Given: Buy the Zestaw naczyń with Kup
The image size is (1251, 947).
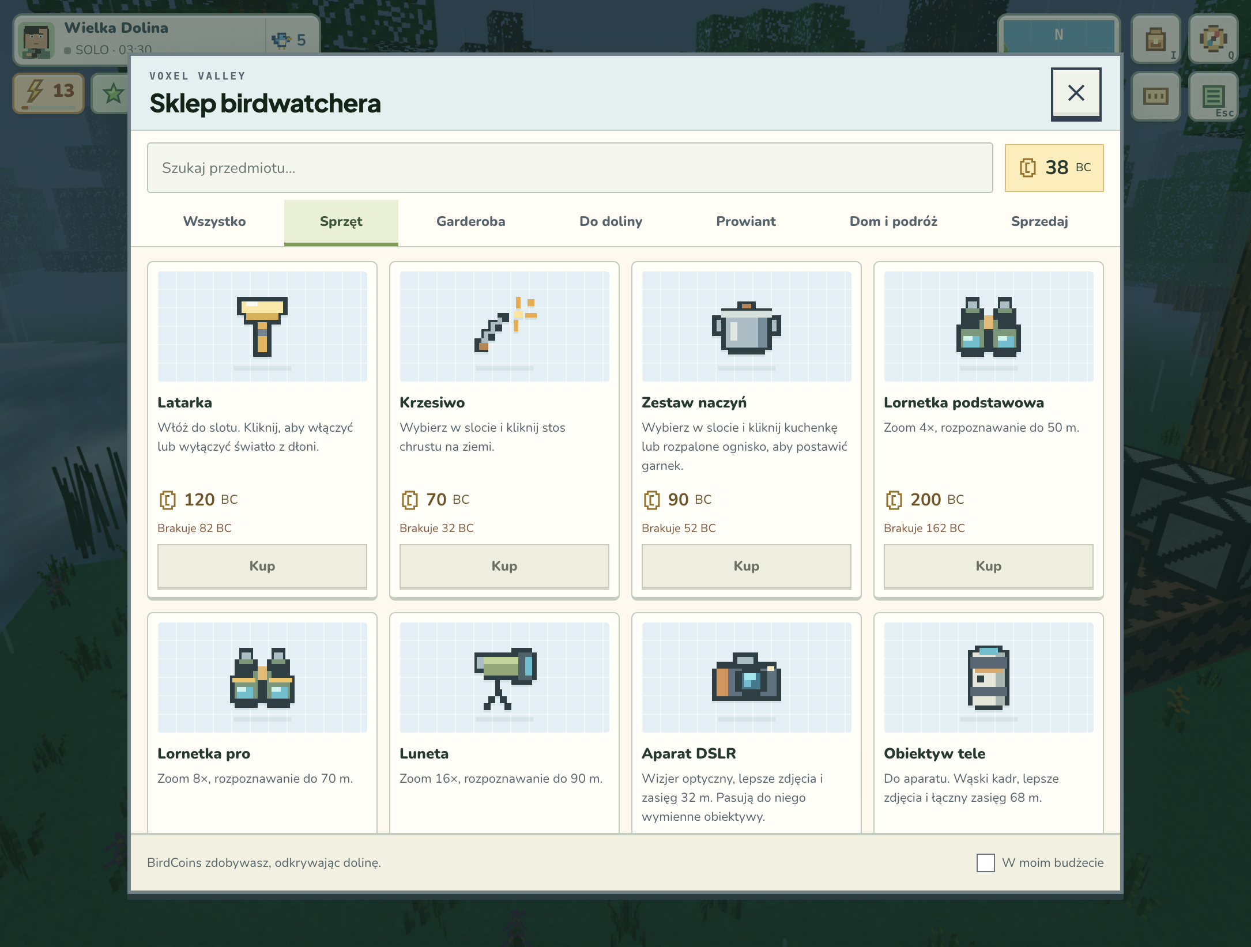Looking at the screenshot, I should [x=747, y=566].
